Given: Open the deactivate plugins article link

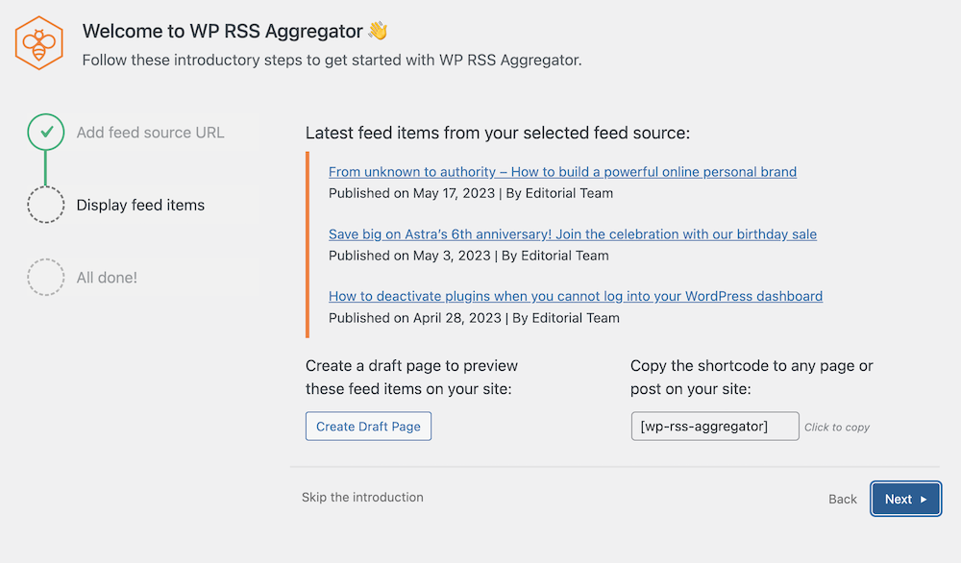Looking at the screenshot, I should (576, 297).
